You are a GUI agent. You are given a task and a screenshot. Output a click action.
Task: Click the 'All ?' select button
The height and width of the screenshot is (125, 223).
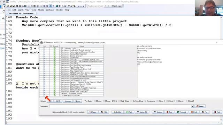[58, 101]
